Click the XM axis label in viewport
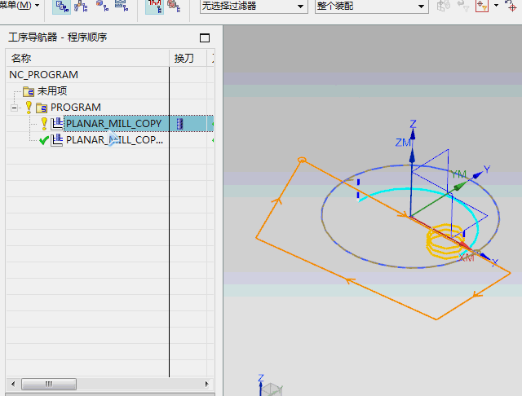 (467, 257)
